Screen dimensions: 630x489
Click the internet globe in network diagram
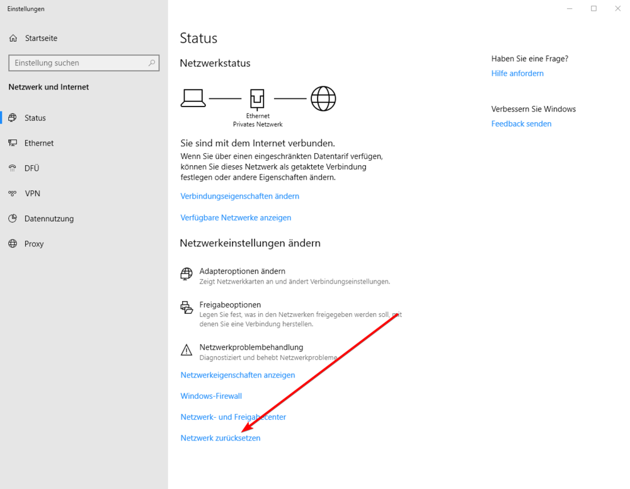323,98
